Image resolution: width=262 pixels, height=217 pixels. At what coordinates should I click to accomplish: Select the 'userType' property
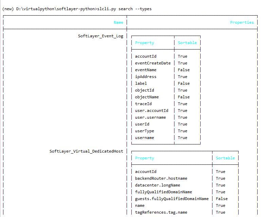click(145, 131)
